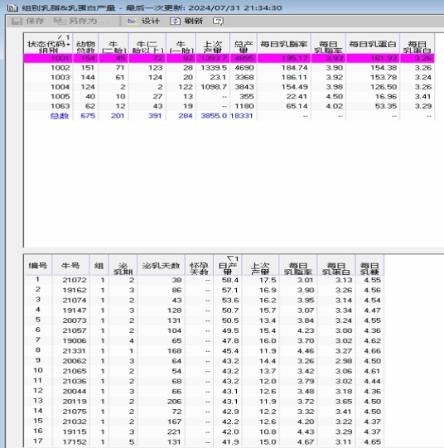The width and height of the screenshot is (444, 448).
Task: Click the 184.74 cell
Action: pos(295,68)
